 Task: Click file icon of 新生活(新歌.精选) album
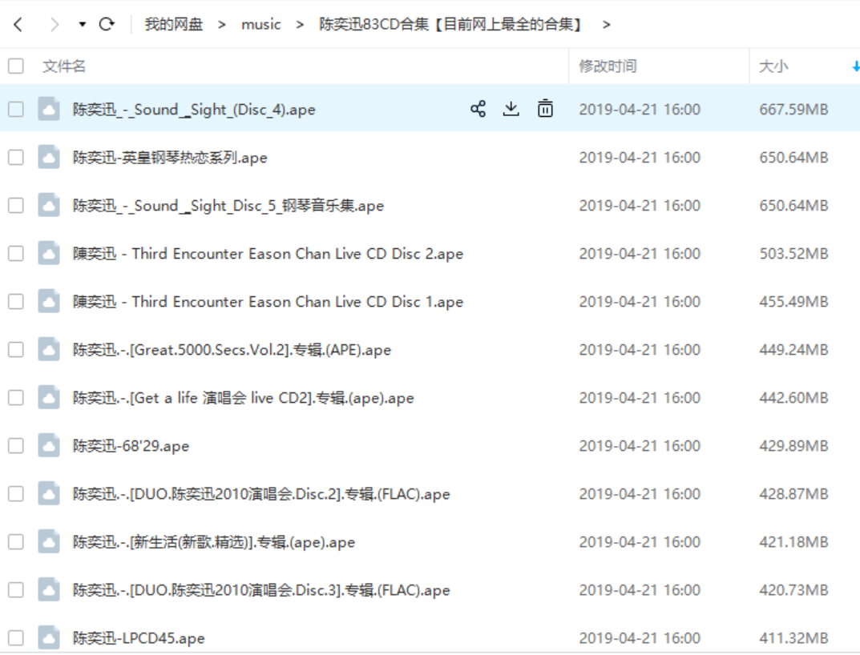(49, 541)
